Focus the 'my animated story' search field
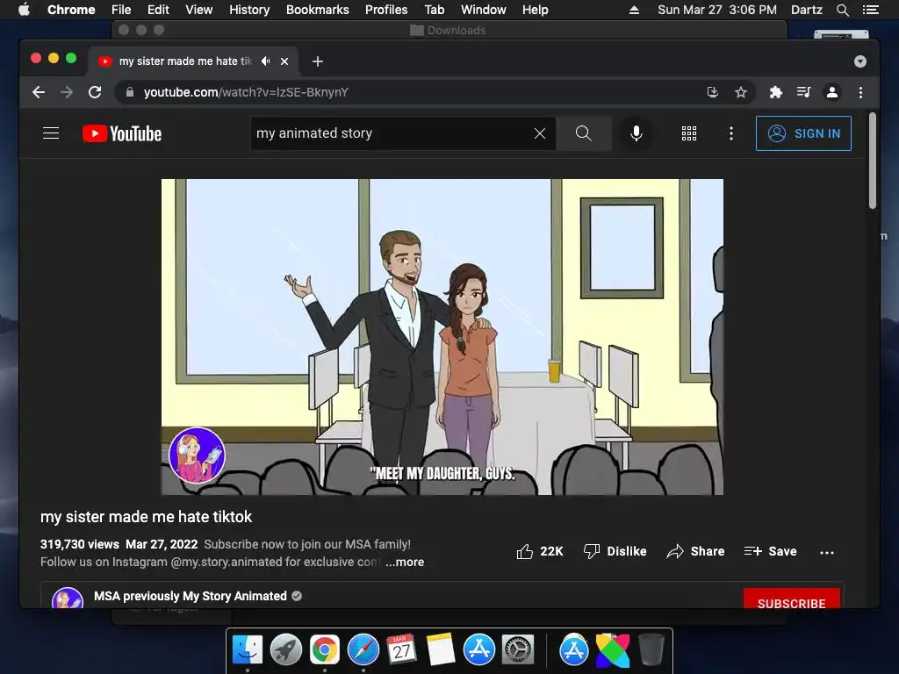Screen dimensions: 899x674 click(x=393, y=133)
